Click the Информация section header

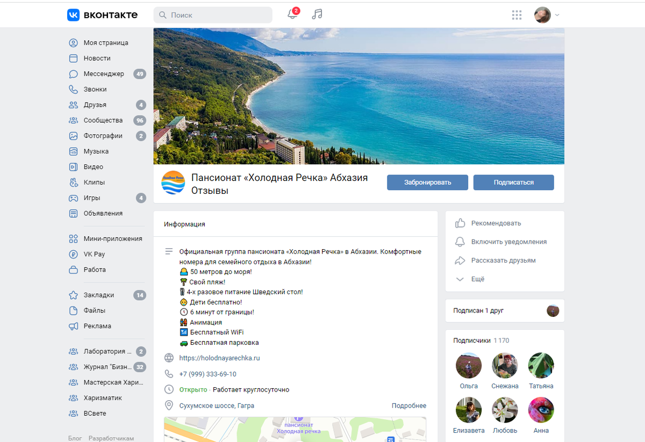(x=184, y=224)
